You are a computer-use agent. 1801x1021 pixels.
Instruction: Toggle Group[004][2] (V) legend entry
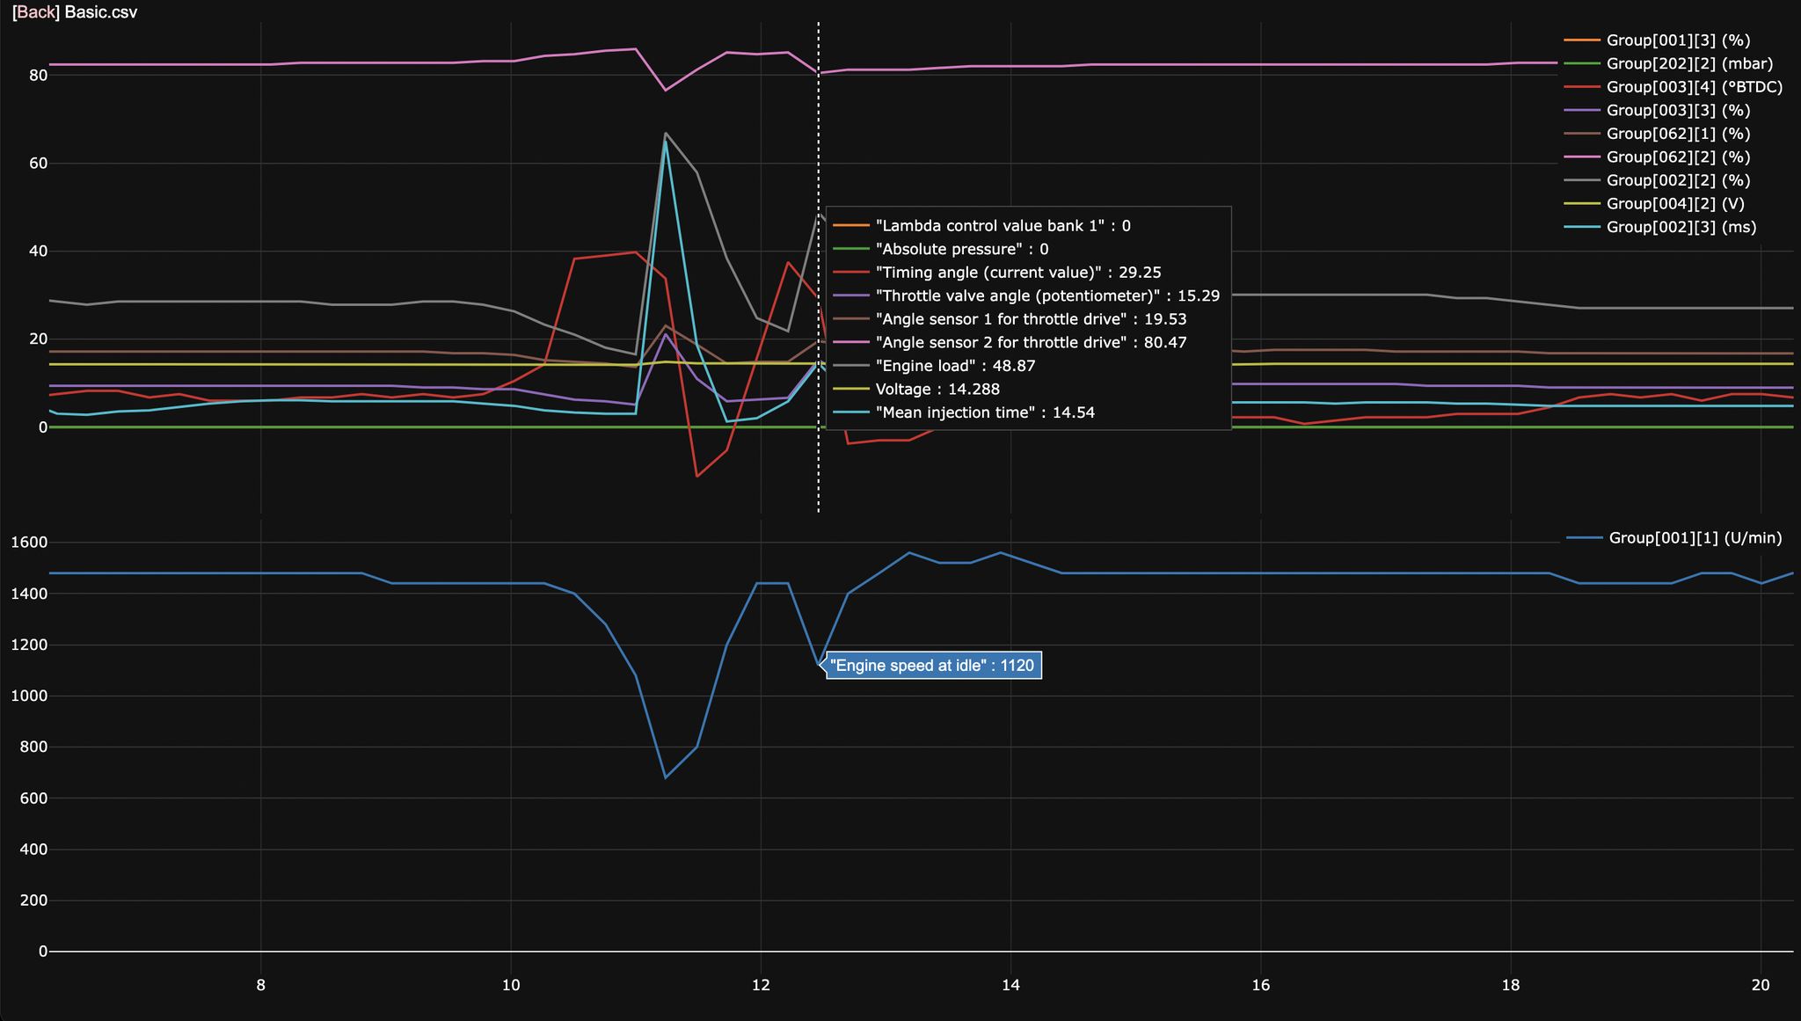coord(1655,203)
